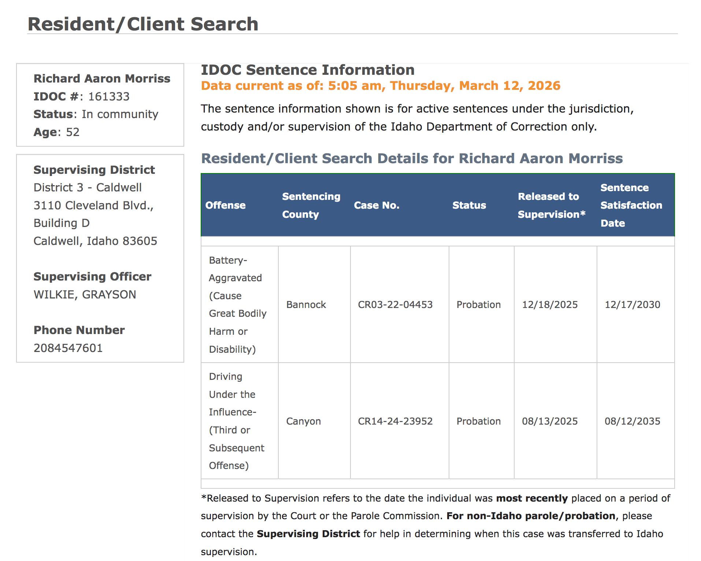This screenshot has width=701, height=561.
Task: Click the Sentencing County column header
Action: click(311, 205)
